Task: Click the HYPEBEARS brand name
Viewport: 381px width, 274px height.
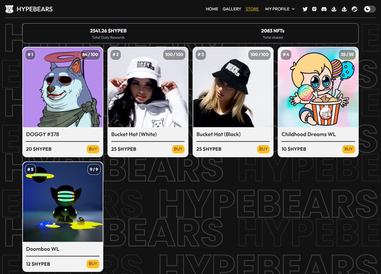Action: pos(35,9)
